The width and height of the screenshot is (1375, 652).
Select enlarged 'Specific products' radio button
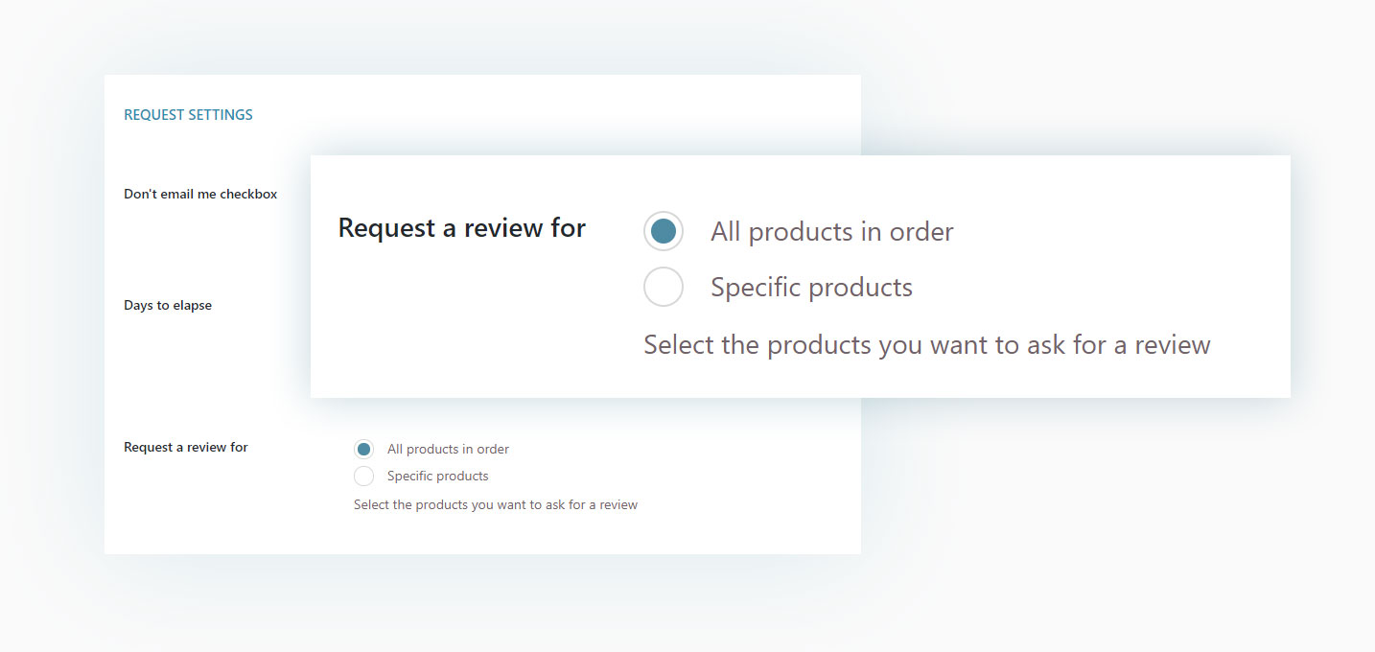[664, 287]
